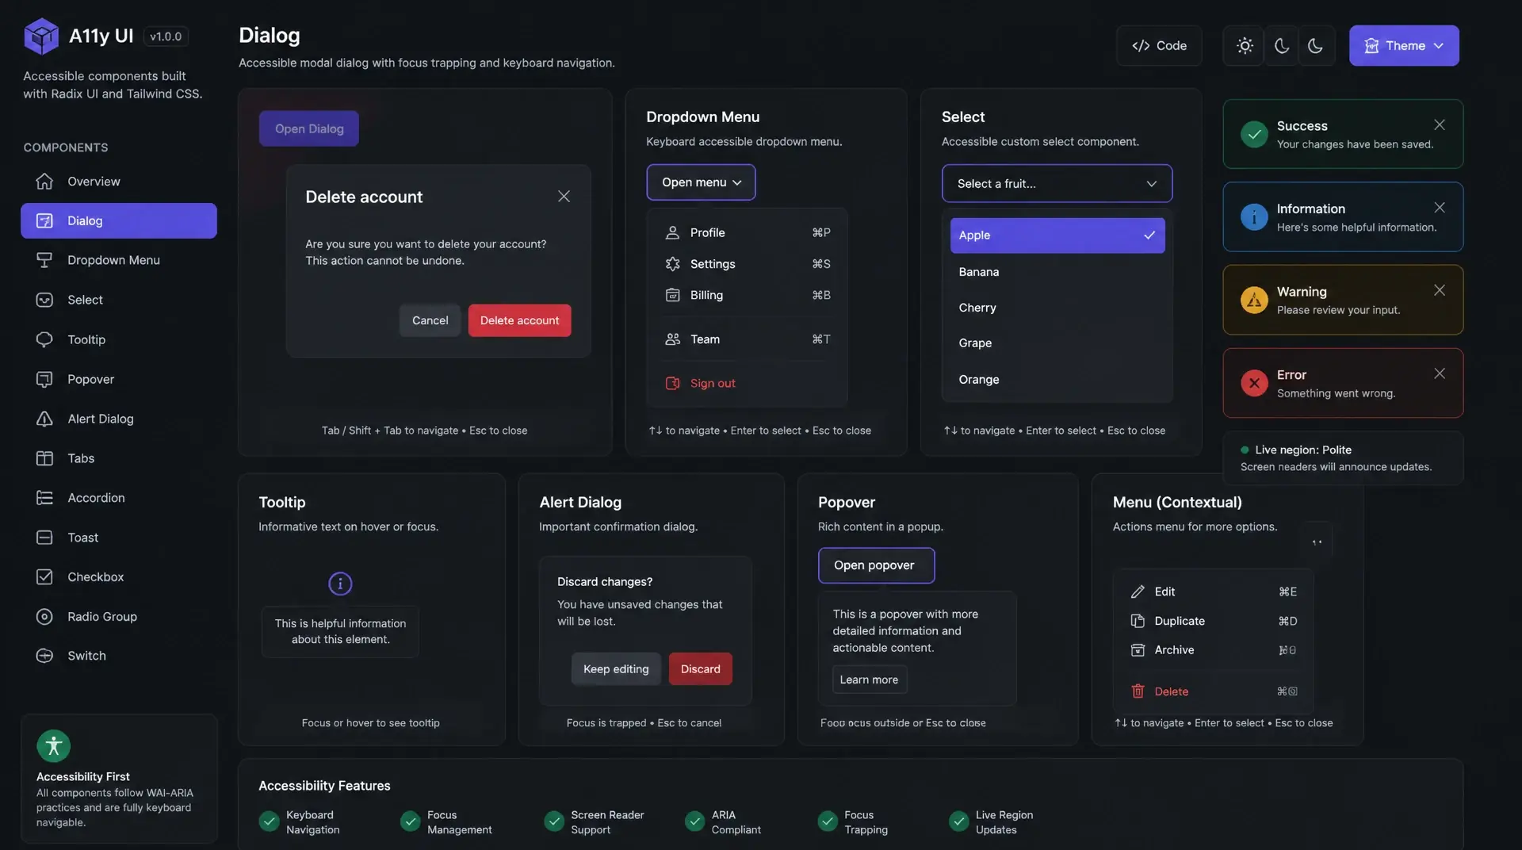Image resolution: width=1522 pixels, height=850 pixels.
Task: Select Team from the dropdown menu
Action: tap(748, 339)
